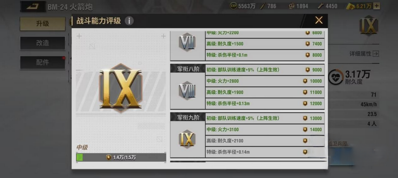Viewport: 398px width, 178px height.
Task: Open the 配件 tab
Action: (x=43, y=62)
